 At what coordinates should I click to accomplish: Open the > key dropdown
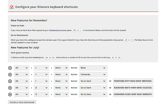tap(41, 75)
